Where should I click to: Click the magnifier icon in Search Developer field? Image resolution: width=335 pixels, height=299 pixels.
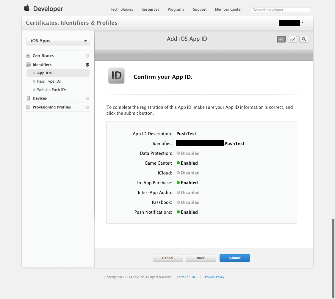pyautogui.click(x=254, y=10)
